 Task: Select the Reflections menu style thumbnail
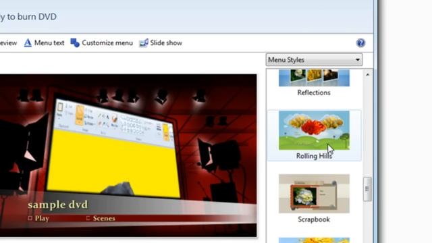coord(314,78)
